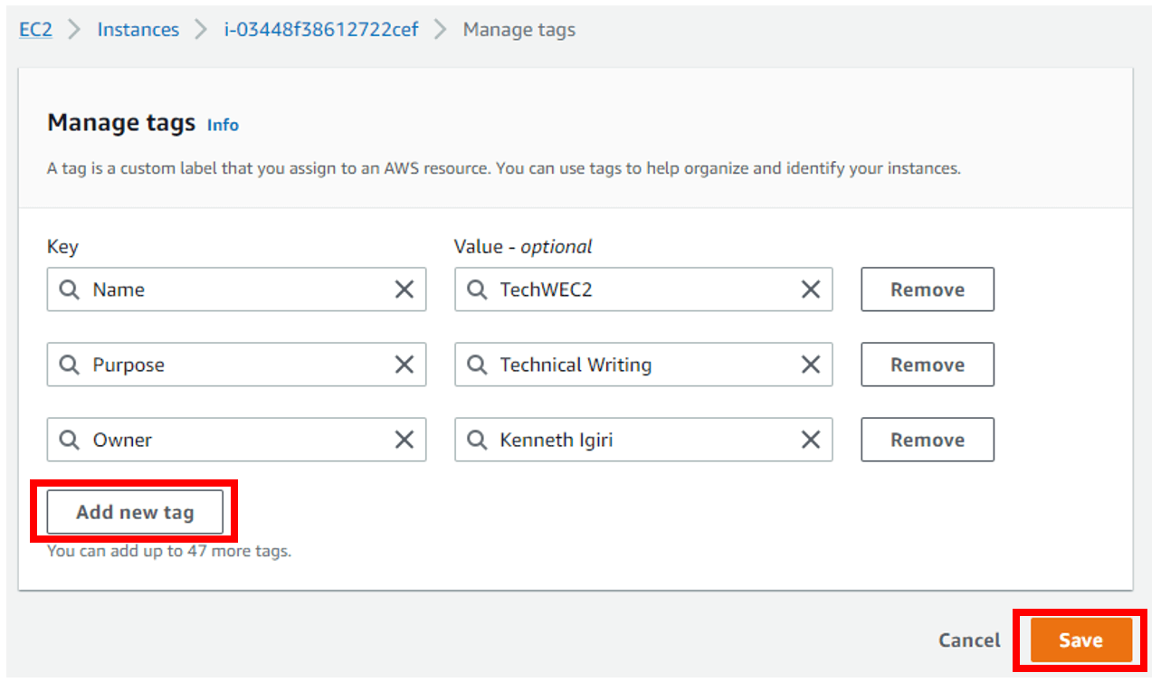1161x682 pixels.
Task: Remove the Name tag row
Action: (928, 289)
